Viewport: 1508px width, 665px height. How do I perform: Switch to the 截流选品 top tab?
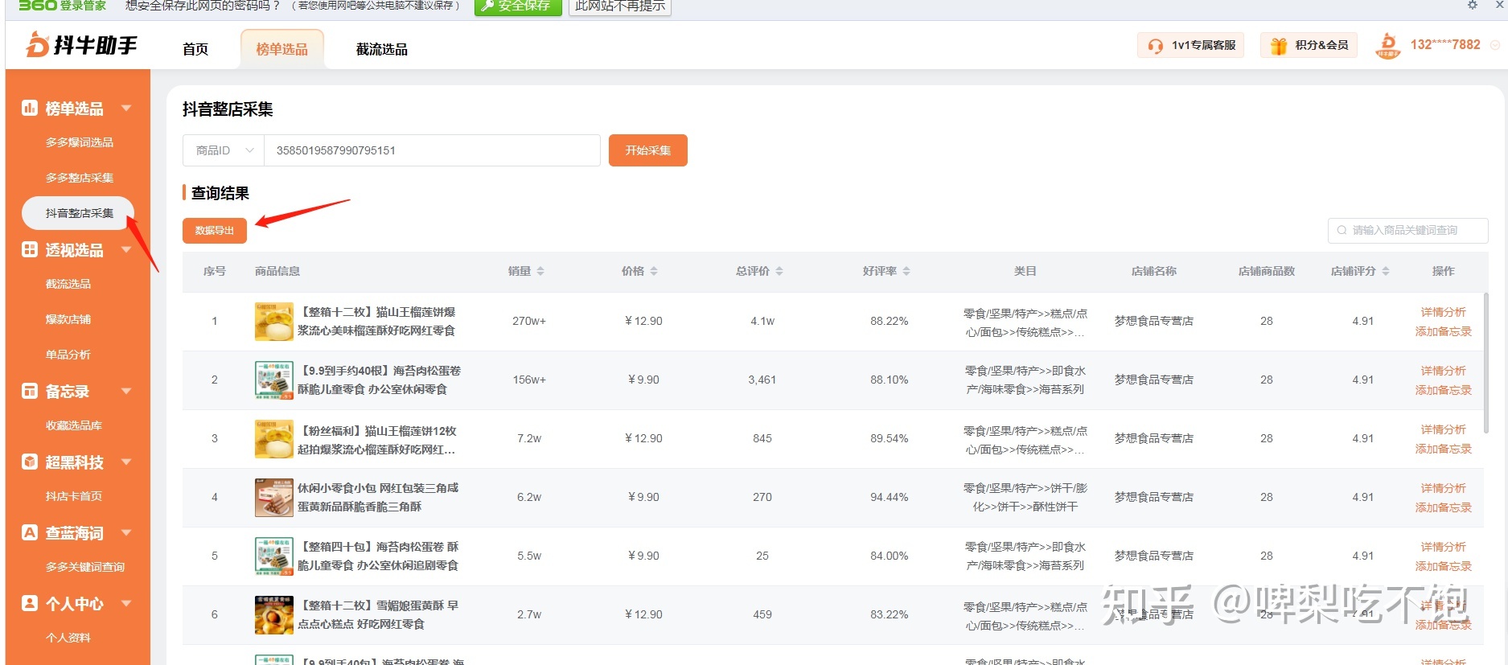pyautogui.click(x=382, y=49)
